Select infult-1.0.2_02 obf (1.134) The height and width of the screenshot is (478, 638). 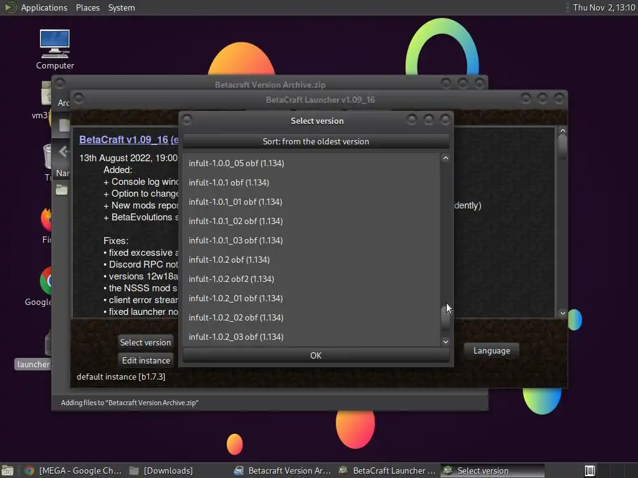(x=312, y=317)
